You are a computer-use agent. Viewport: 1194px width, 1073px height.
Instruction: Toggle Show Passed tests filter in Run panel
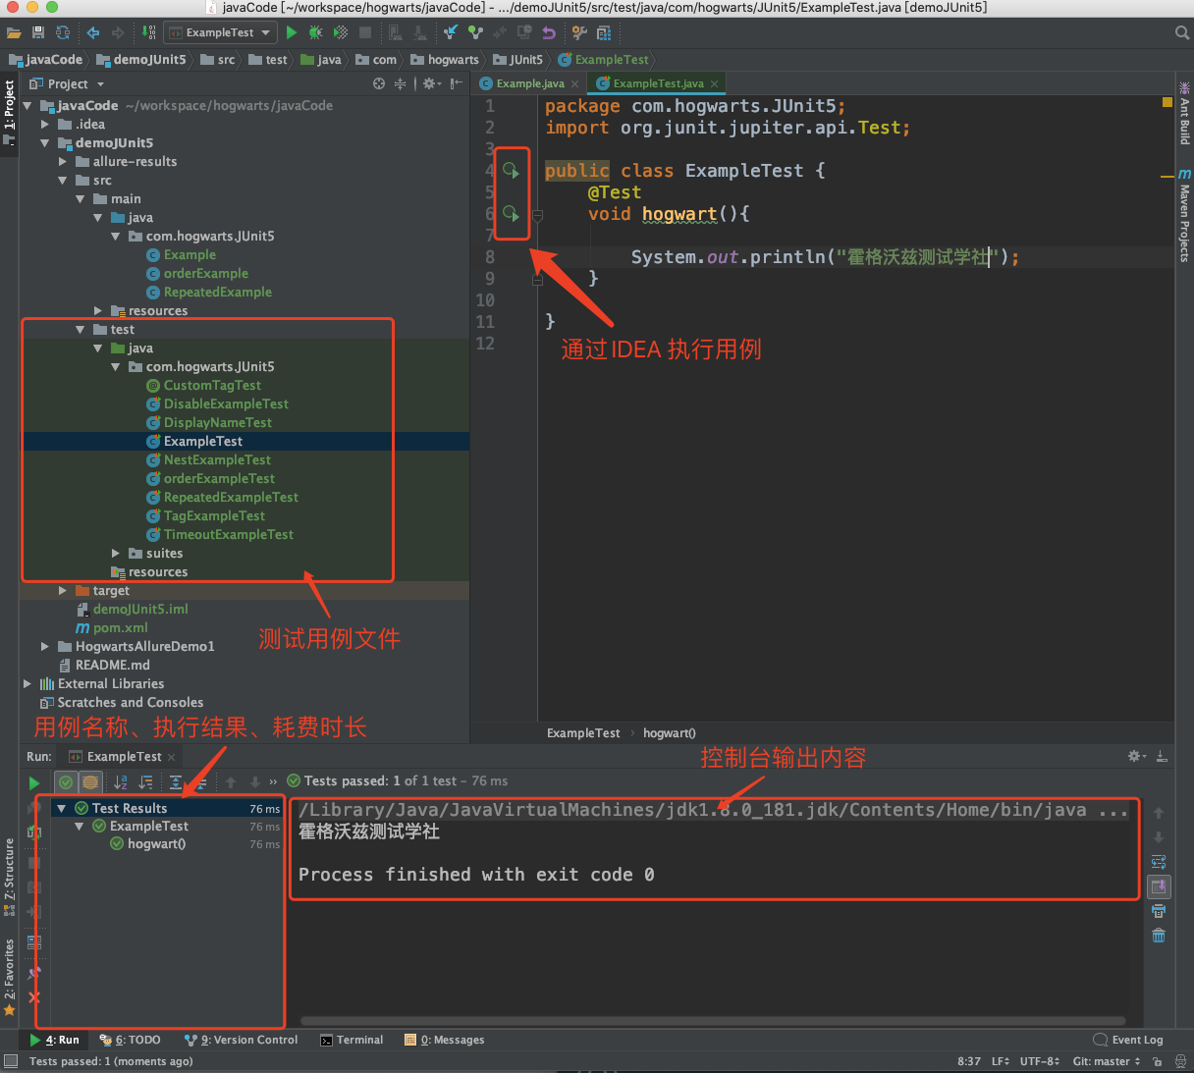click(x=66, y=782)
